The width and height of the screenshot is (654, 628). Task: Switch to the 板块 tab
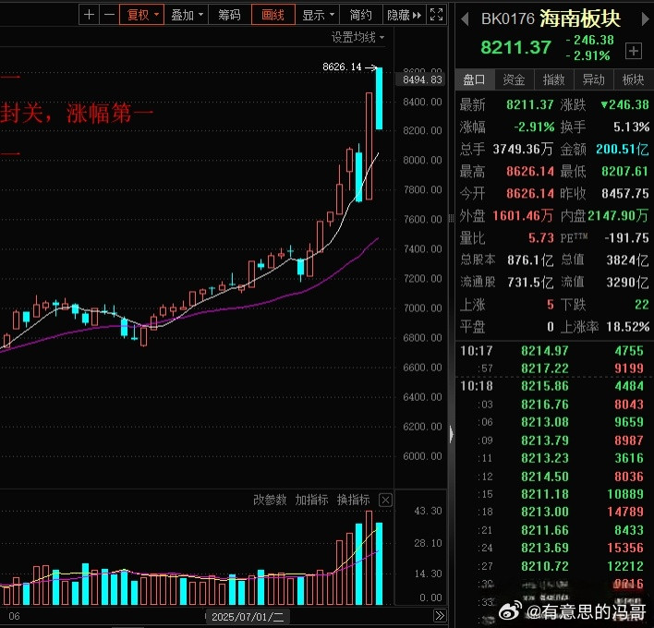(633, 79)
